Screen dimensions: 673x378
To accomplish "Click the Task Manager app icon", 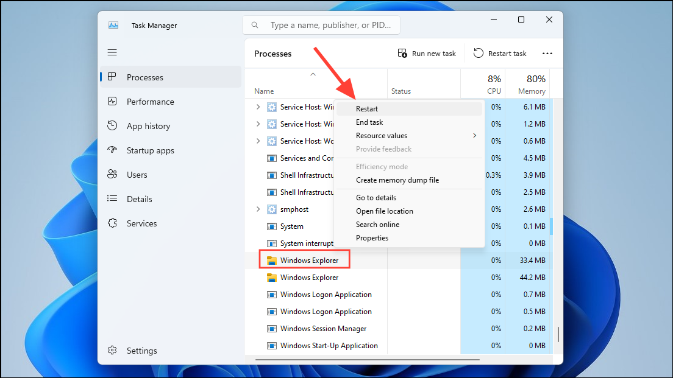I will (113, 26).
